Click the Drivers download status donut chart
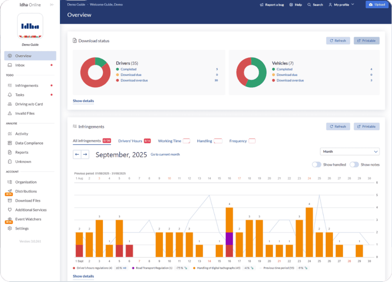This screenshot has height=282, width=392. tap(95, 72)
